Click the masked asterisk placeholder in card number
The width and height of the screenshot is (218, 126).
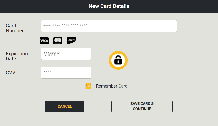coord(65,25)
